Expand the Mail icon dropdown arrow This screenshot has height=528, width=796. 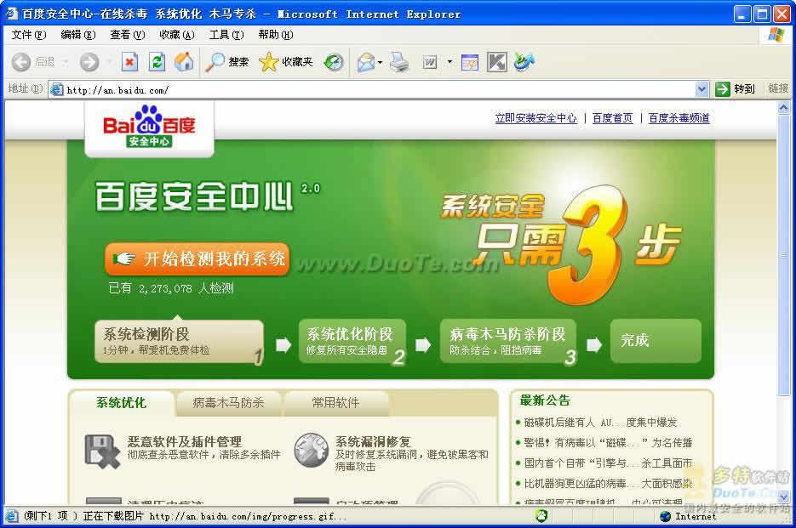click(x=381, y=62)
